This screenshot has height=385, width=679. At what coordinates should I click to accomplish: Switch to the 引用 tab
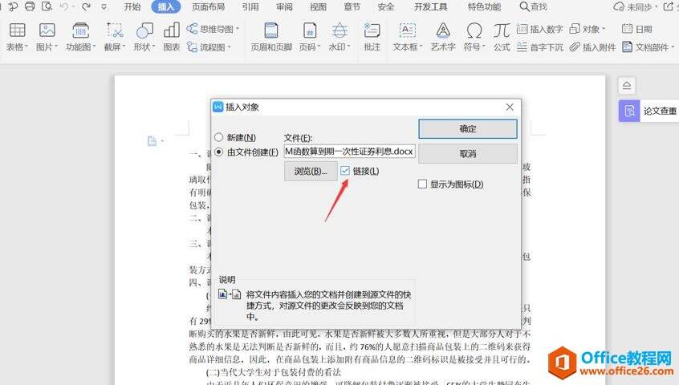coord(250,7)
